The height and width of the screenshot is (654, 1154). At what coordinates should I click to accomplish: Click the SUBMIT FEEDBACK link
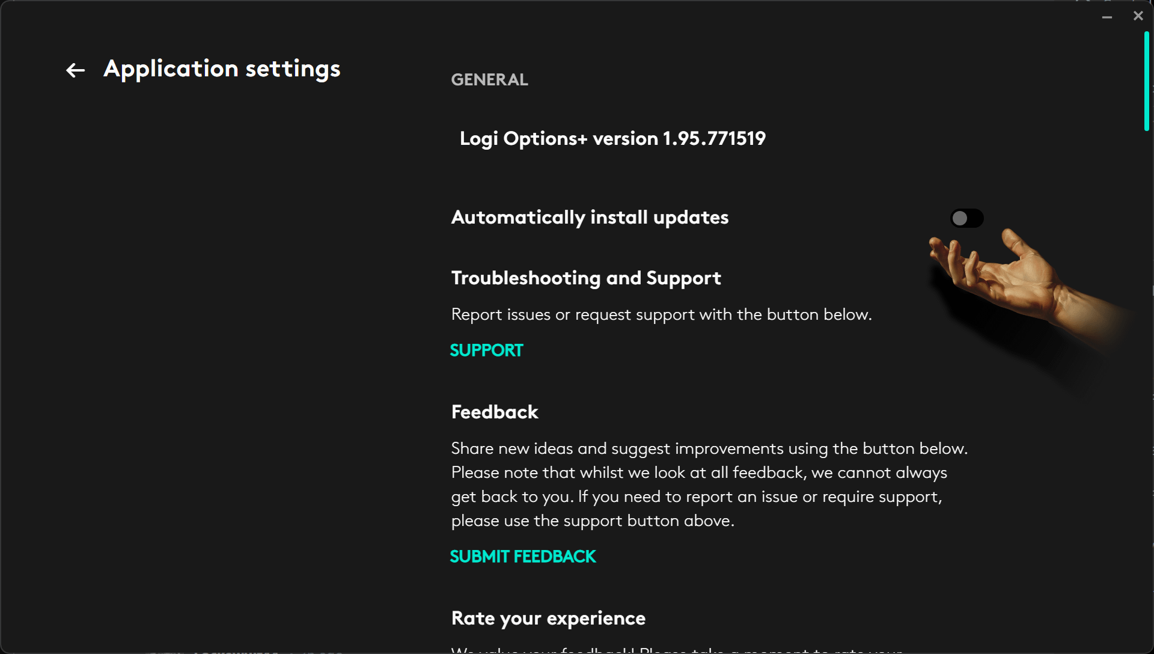point(523,557)
